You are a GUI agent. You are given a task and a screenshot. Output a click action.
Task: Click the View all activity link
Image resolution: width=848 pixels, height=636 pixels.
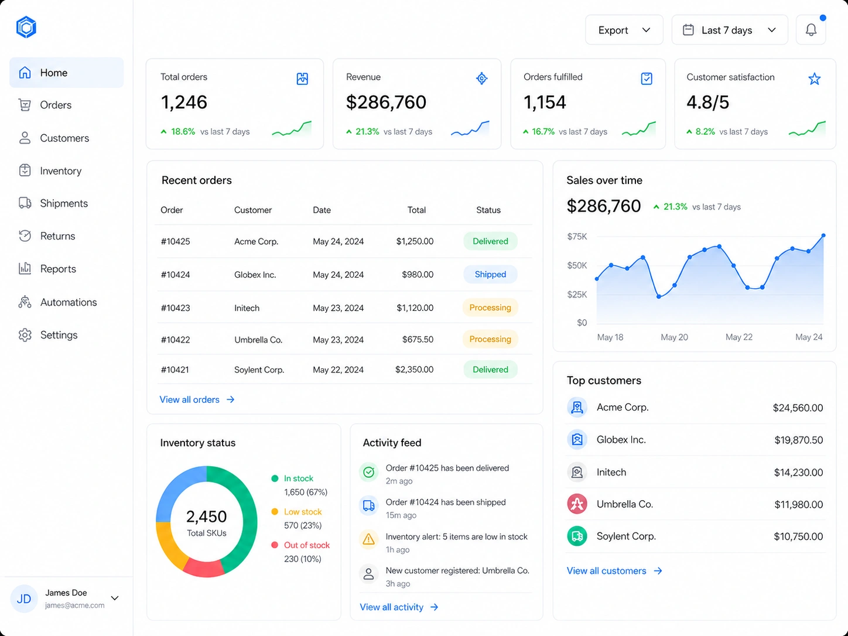399,607
